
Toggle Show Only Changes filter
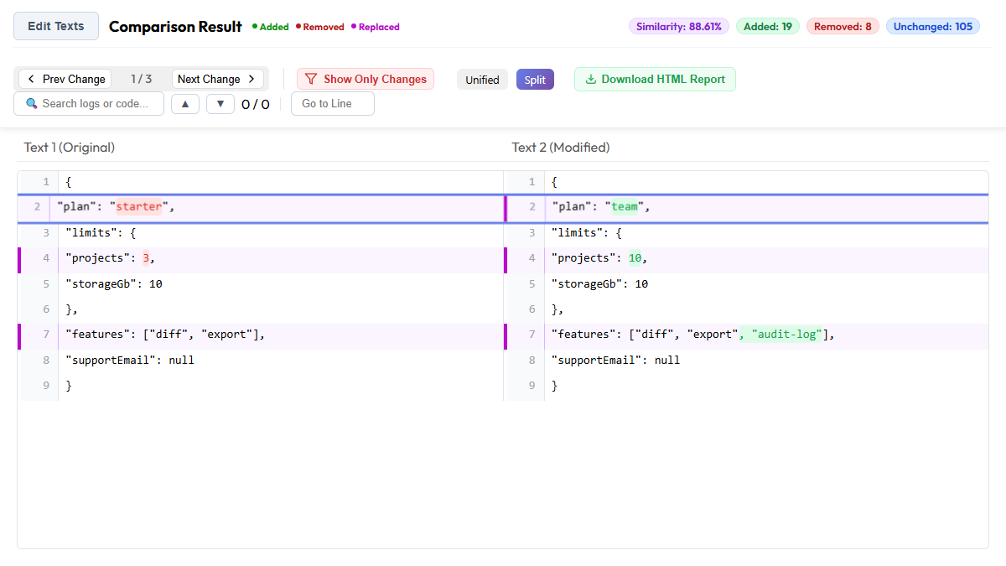[x=366, y=79]
